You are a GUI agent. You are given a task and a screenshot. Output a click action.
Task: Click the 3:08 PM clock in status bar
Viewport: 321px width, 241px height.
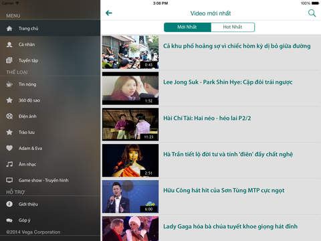tap(160, 3)
